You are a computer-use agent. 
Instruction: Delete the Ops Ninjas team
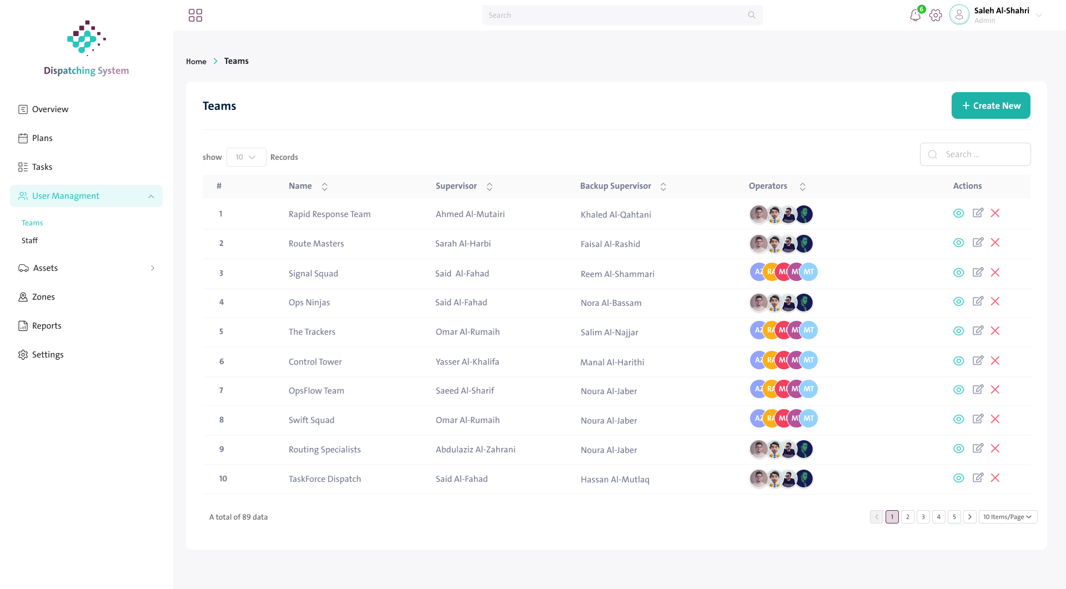click(x=995, y=301)
